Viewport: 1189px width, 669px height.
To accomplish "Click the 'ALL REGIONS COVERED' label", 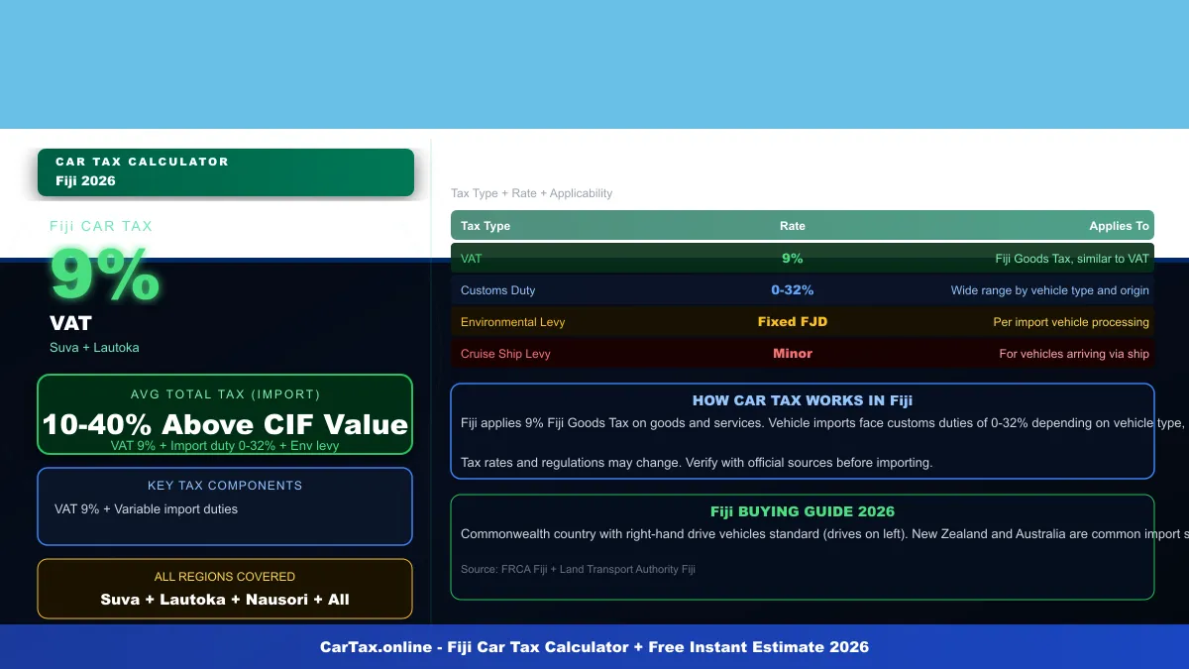I will pyautogui.click(x=225, y=577).
